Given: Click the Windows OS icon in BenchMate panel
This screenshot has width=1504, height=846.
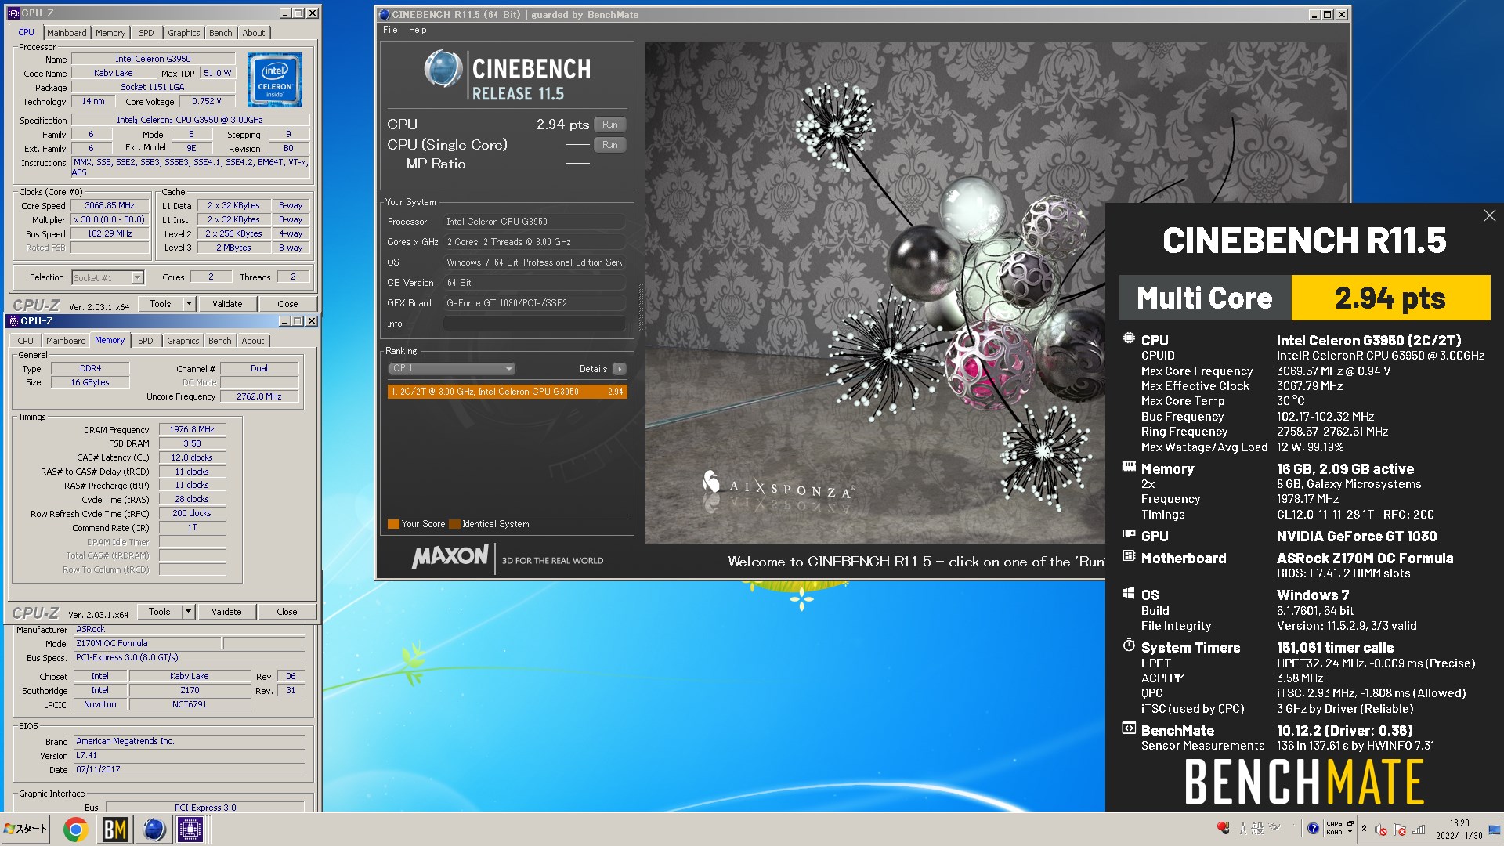Looking at the screenshot, I should point(1129,594).
